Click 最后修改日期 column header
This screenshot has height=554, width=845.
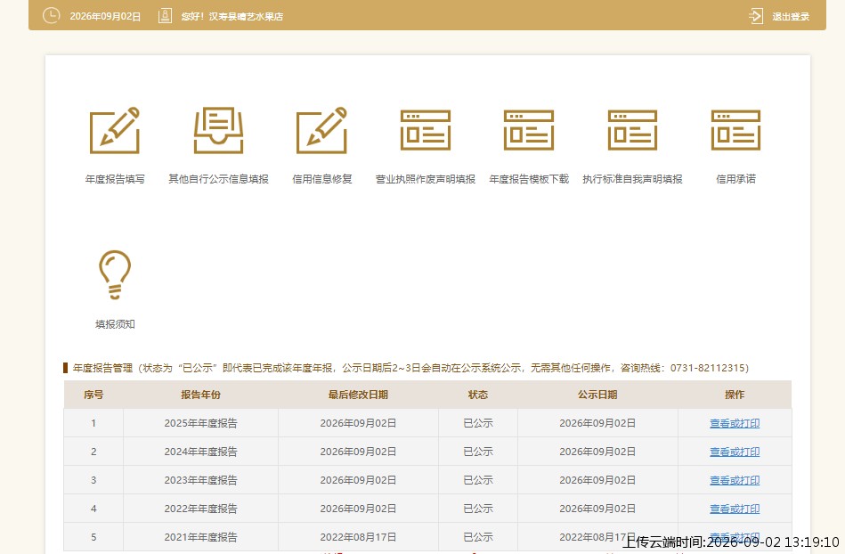[358, 395]
